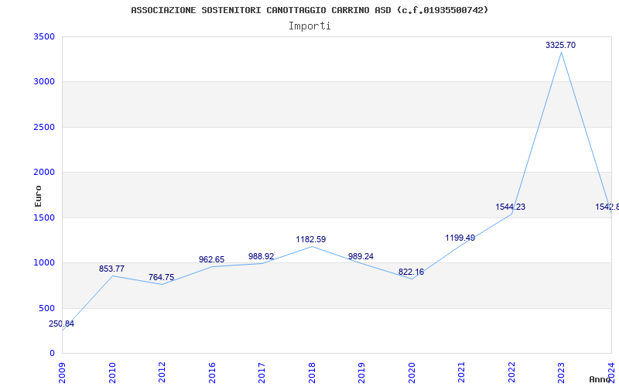
Task: Select the 1182.59 data label
Action: coord(311,239)
